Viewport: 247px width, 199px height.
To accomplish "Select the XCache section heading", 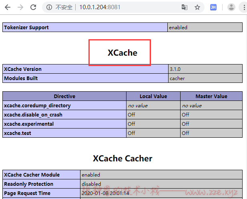I will [122, 52].
